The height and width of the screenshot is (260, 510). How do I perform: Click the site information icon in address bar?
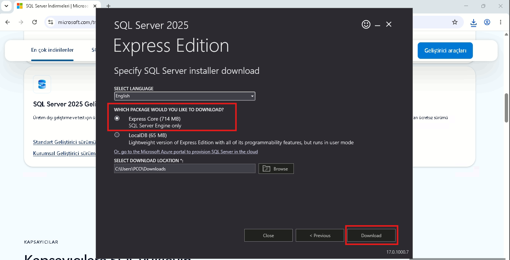coord(51,22)
